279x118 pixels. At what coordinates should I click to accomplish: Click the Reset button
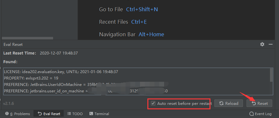[259, 103]
